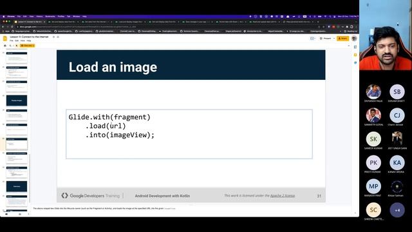Screen dimensions: 412x232
Task: Open the Slides View menu under title
Action: coord(23,41)
